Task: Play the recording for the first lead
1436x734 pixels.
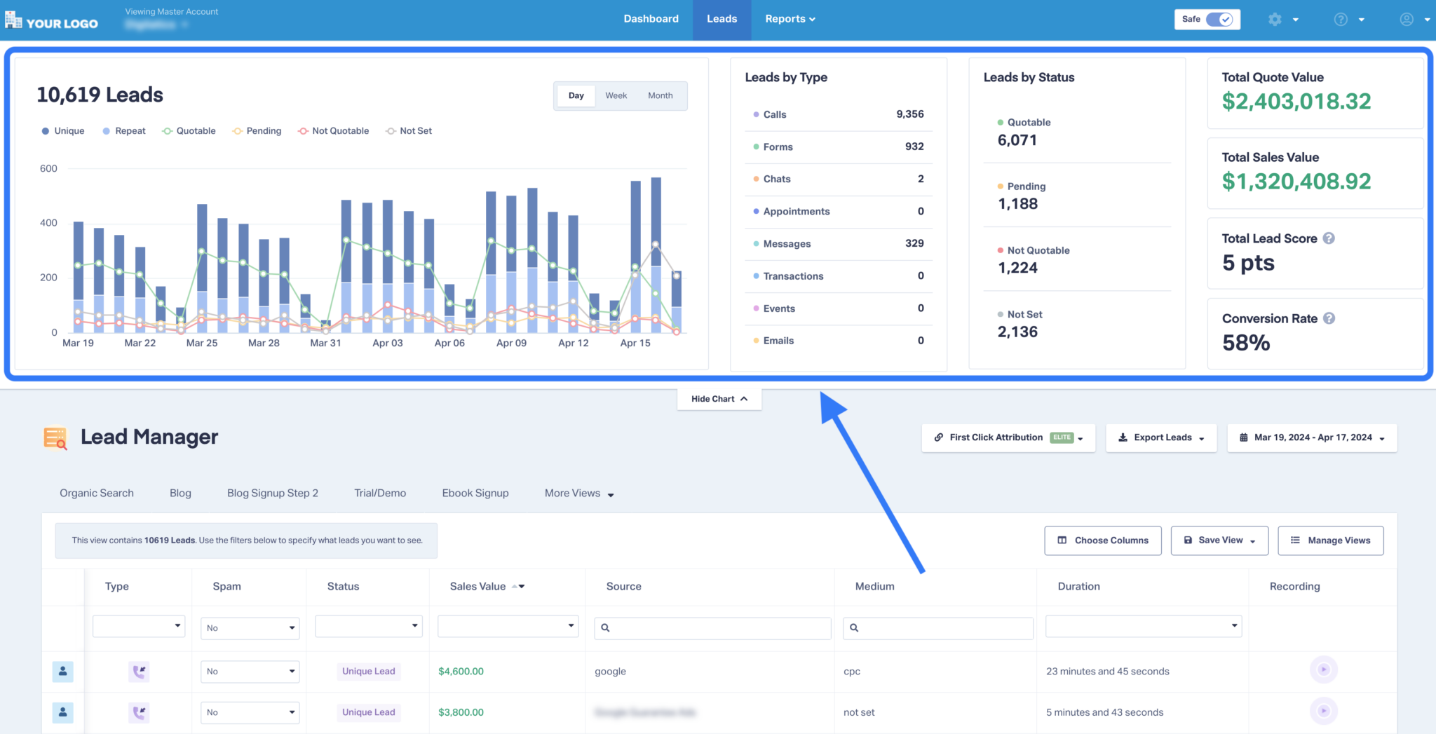Action: (x=1324, y=670)
